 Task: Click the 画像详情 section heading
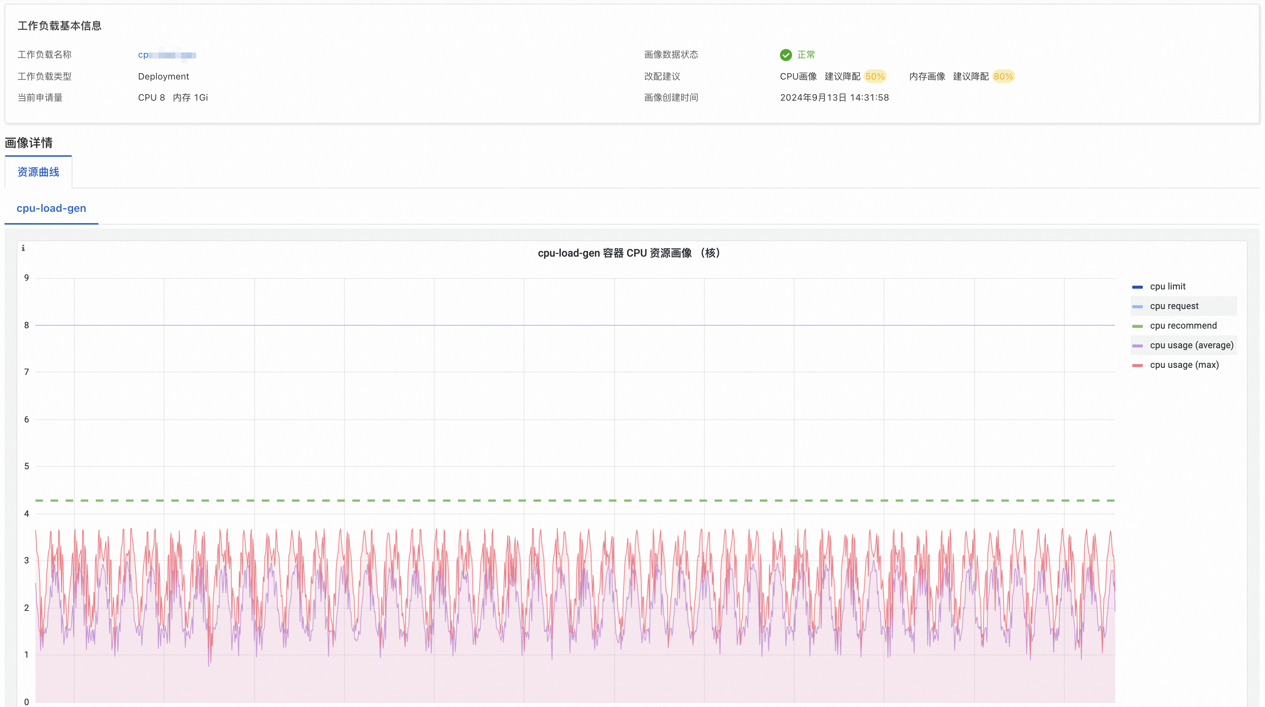(x=29, y=143)
